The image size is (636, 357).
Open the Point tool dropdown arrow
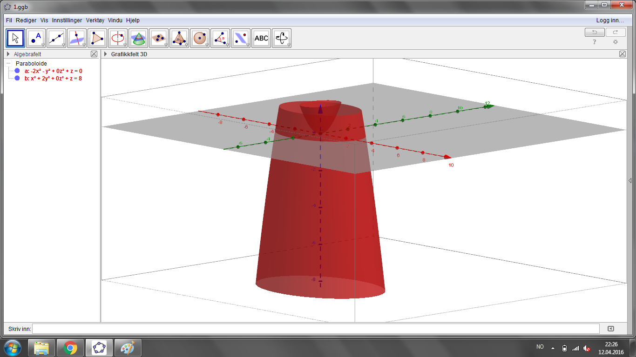point(43,45)
